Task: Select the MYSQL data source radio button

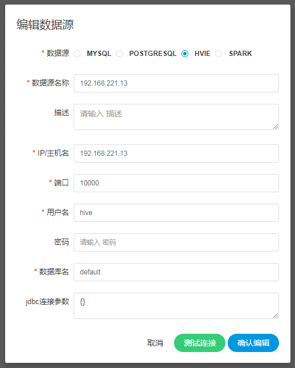Action: coord(77,54)
